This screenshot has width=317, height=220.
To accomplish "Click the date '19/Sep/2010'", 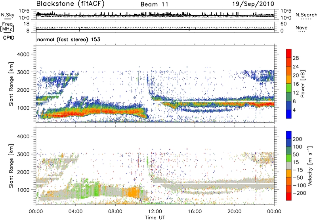I will click(253, 4).
